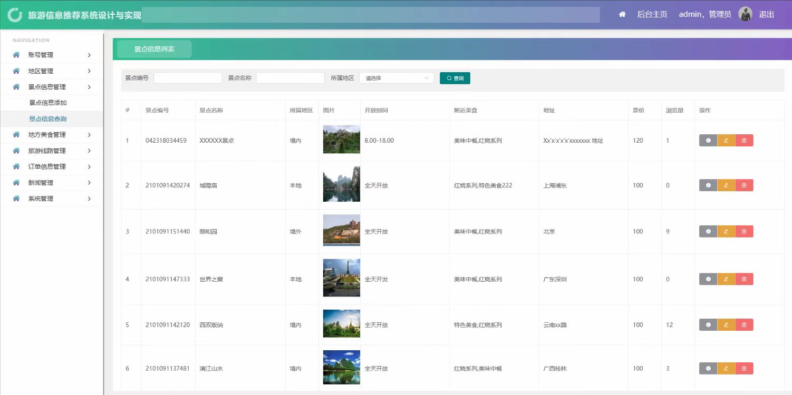This screenshot has height=395, width=792.
Task: Click spot number 042318034459
Action: click(x=166, y=141)
